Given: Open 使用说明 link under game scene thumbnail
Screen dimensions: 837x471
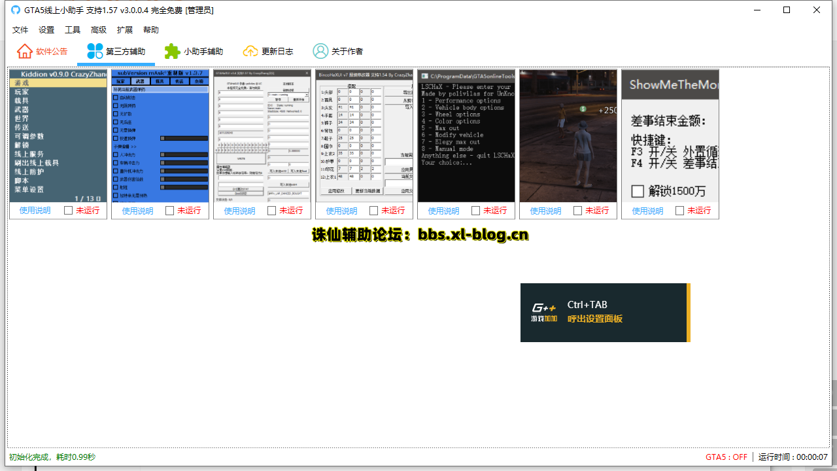Looking at the screenshot, I should (545, 211).
